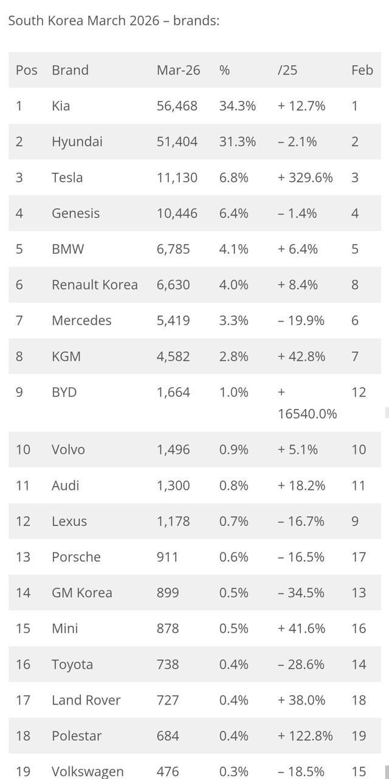This screenshot has height=779, width=389.
Task: Click the Pos column header
Action: pos(27,70)
